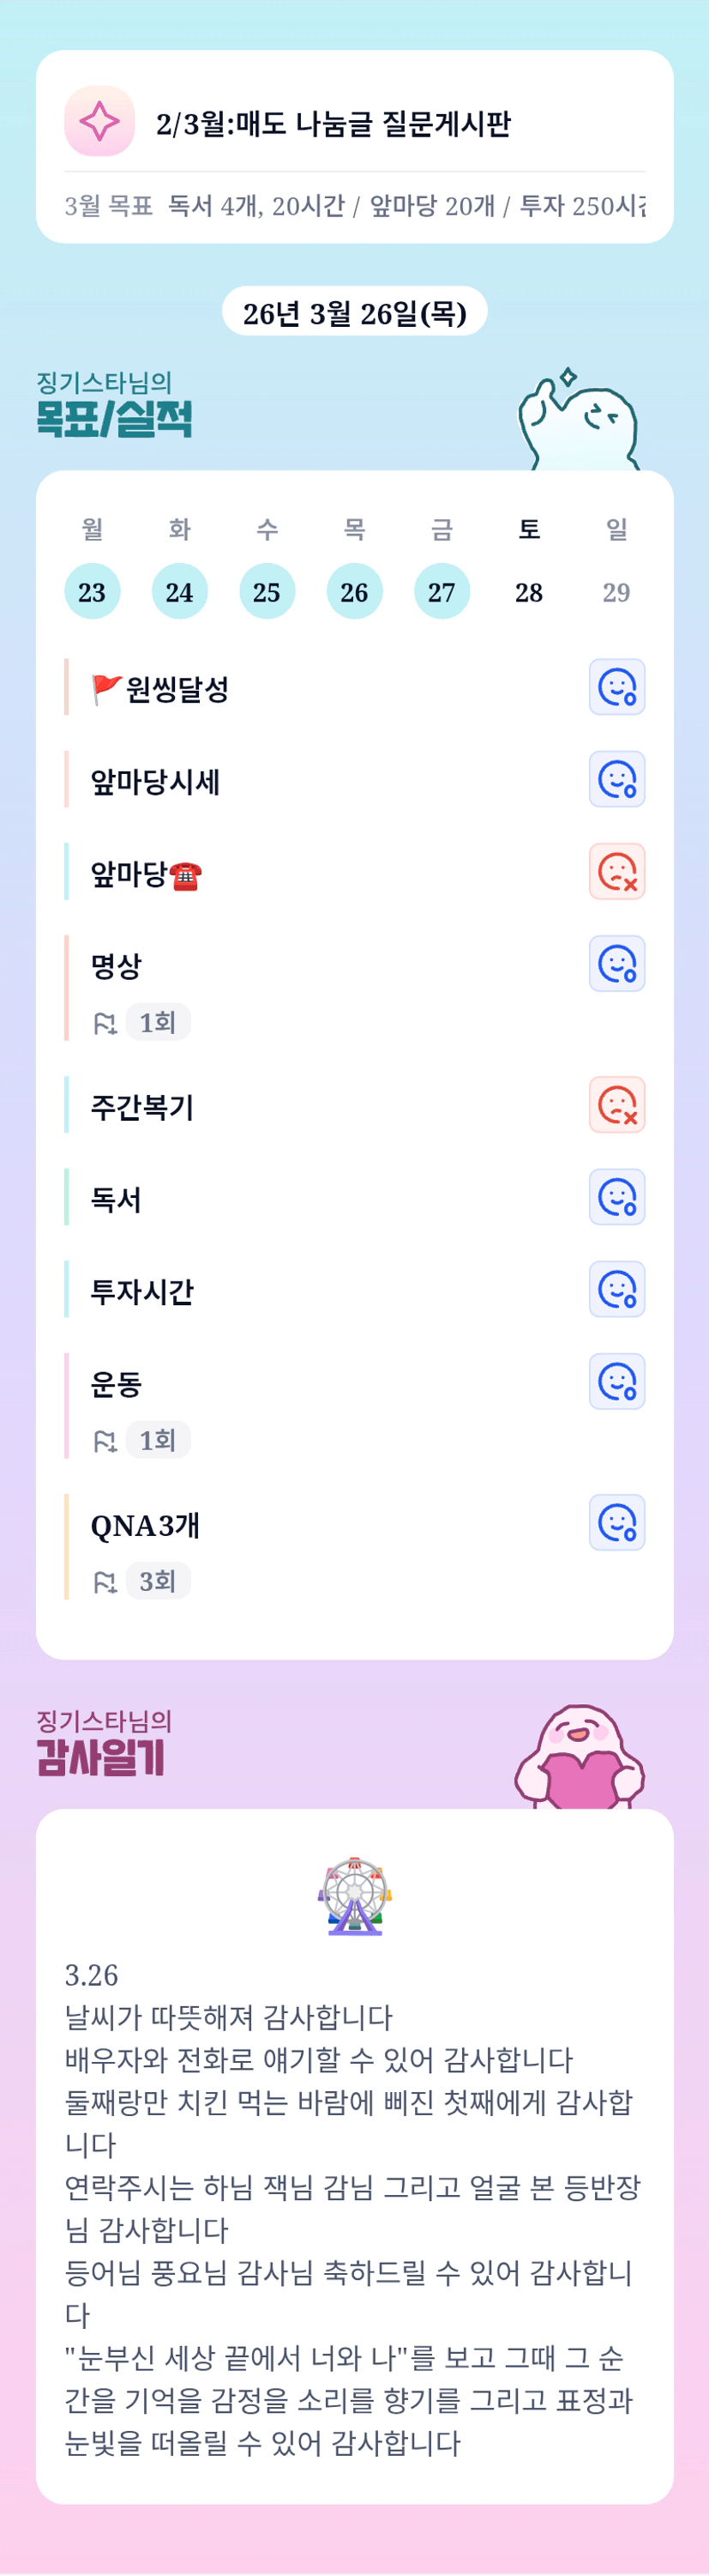Click the 운동 smiley status icon

pyautogui.click(x=616, y=1381)
